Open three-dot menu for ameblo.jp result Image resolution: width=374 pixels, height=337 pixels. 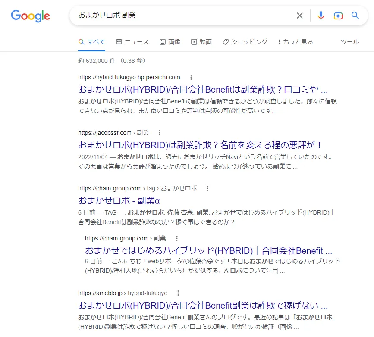178,293
